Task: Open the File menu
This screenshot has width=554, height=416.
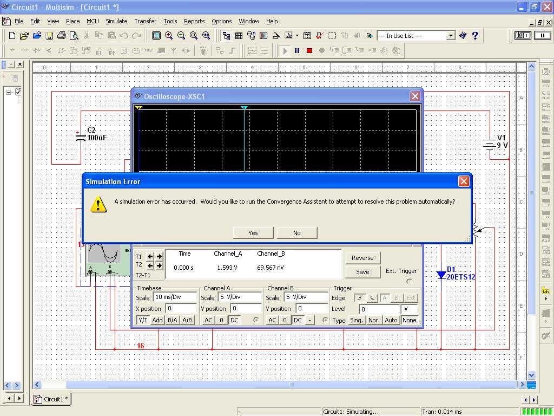Action: tap(19, 21)
